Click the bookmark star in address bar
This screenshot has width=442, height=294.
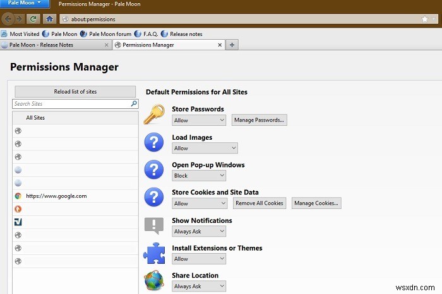[424, 19]
